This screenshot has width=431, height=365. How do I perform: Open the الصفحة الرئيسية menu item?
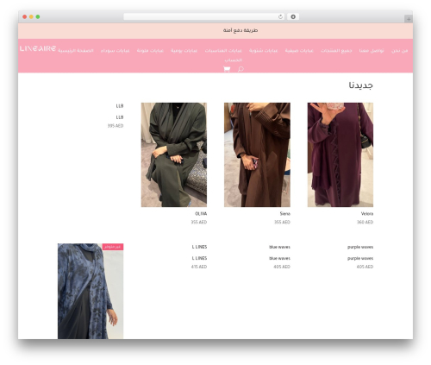[x=76, y=51]
